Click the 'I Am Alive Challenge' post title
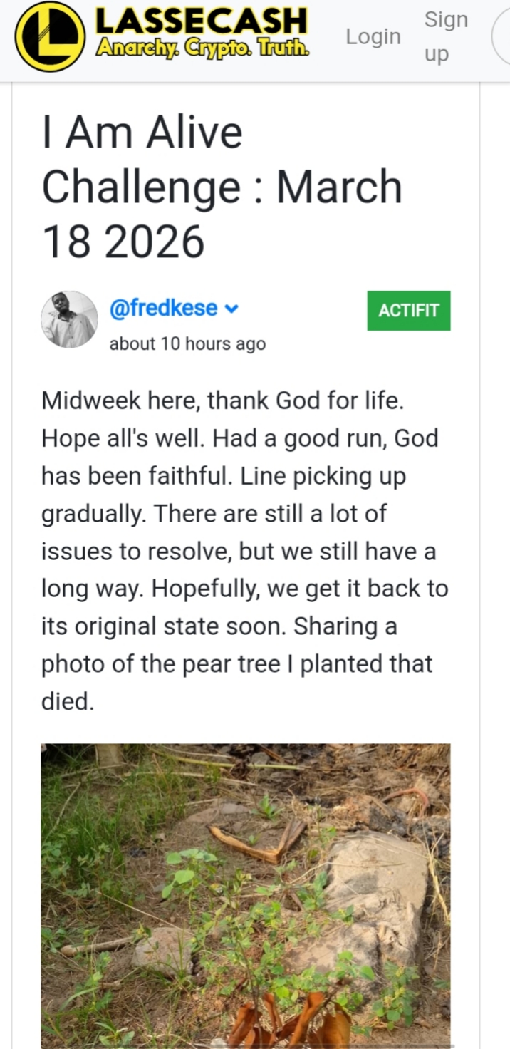Image resolution: width=510 pixels, height=1049 pixels. 142,133
